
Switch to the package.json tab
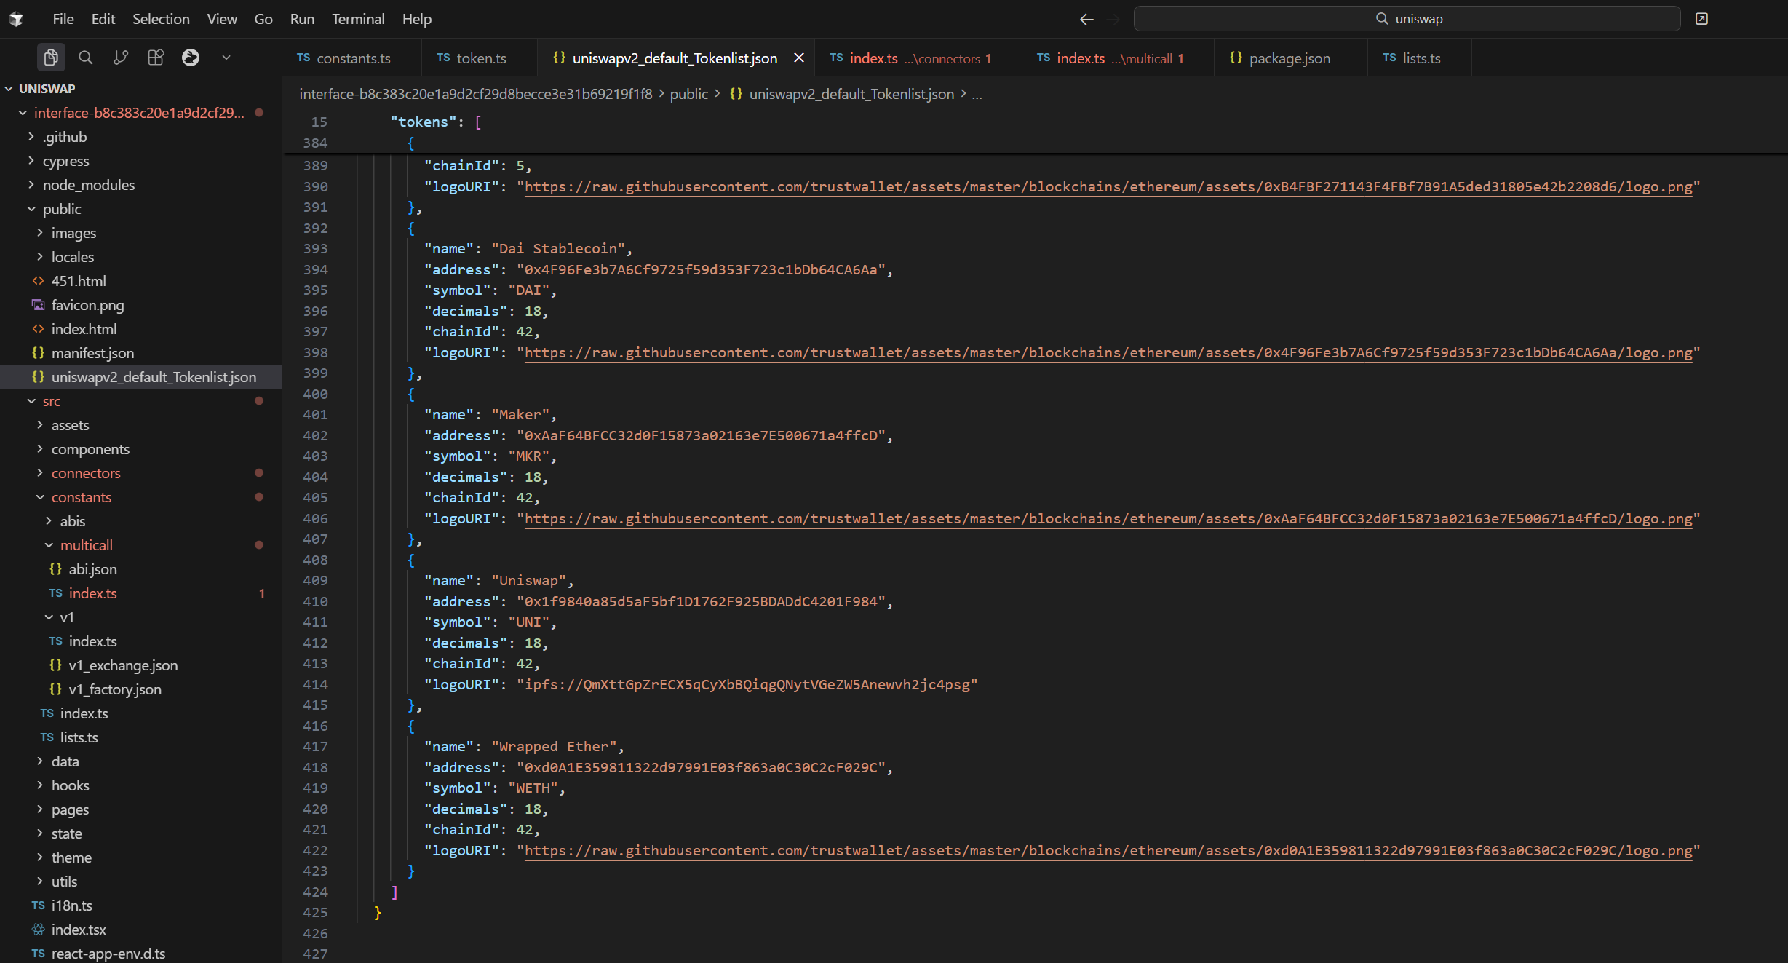1289,58
